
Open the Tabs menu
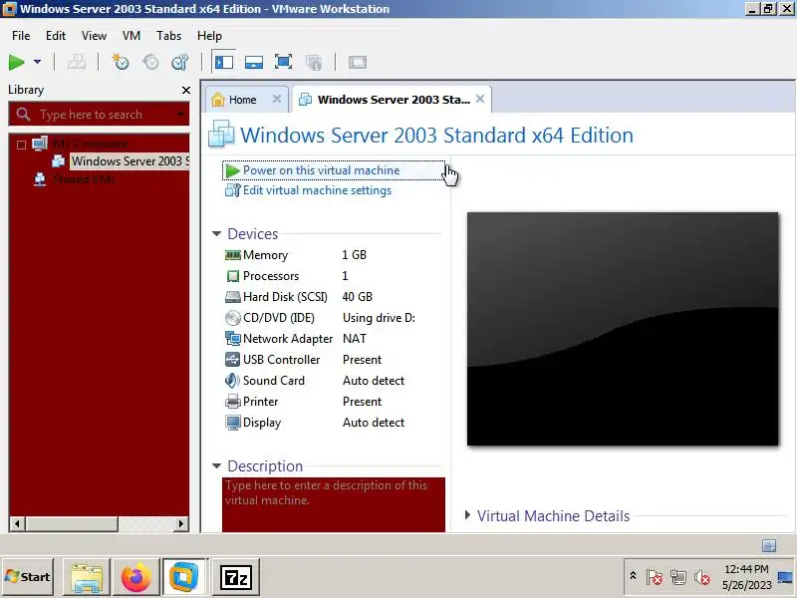pyautogui.click(x=168, y=36)
